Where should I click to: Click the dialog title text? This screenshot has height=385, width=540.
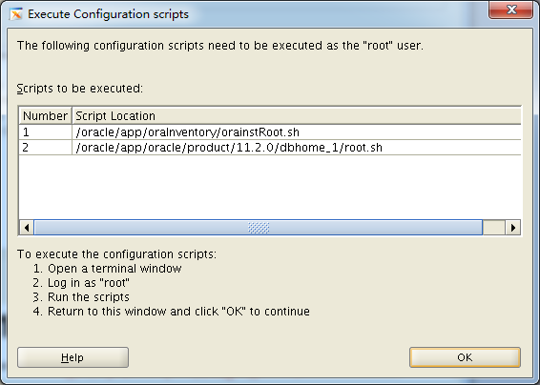pos(108,14)
